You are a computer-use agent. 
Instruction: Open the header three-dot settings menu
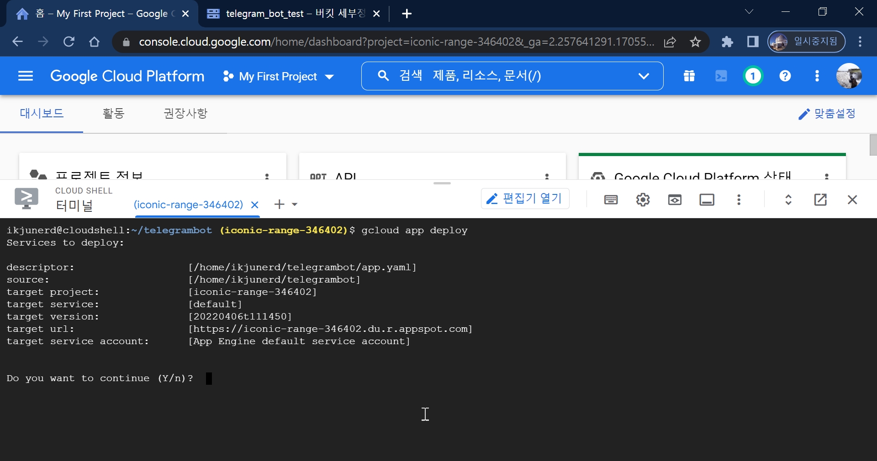pos(817,76)
